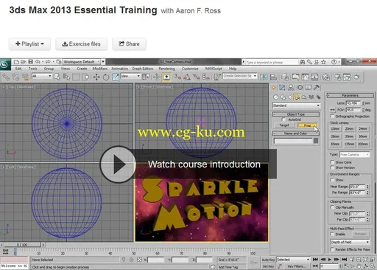The height and width of the screenshot is (270, 377).
Task: Click the binoculars search icon in title bar
Action: [303, 62]
